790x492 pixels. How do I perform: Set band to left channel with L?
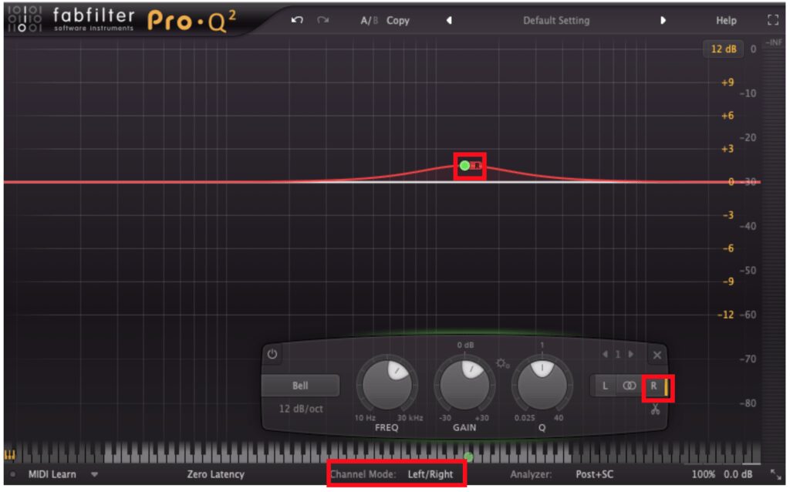pos(605,386)
